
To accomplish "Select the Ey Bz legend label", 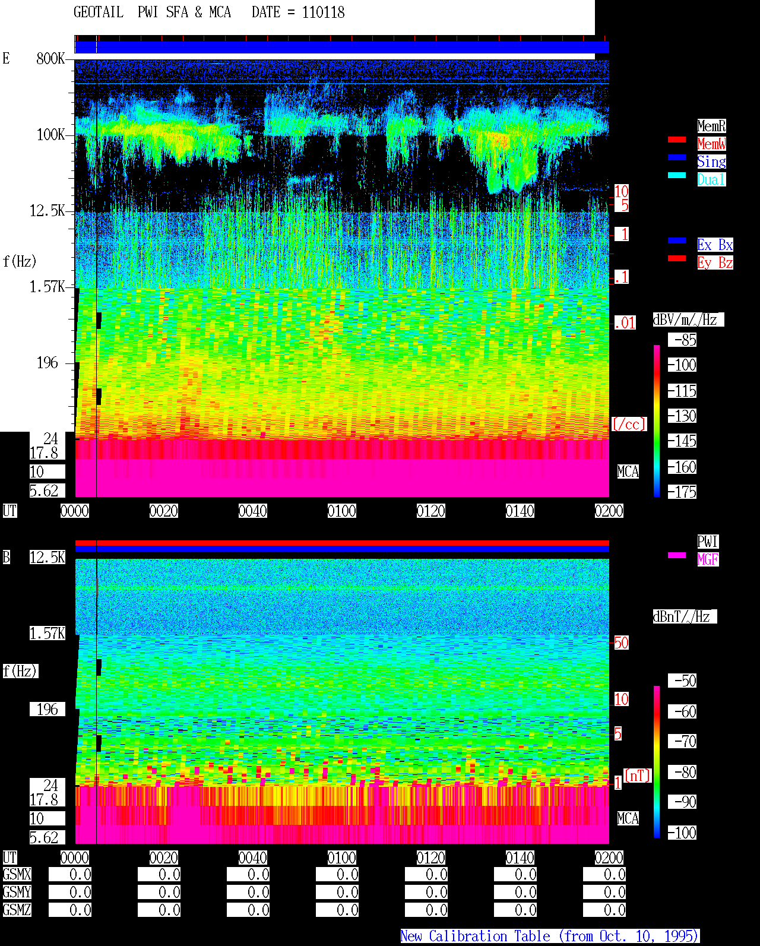I will [x=715, y=262].
